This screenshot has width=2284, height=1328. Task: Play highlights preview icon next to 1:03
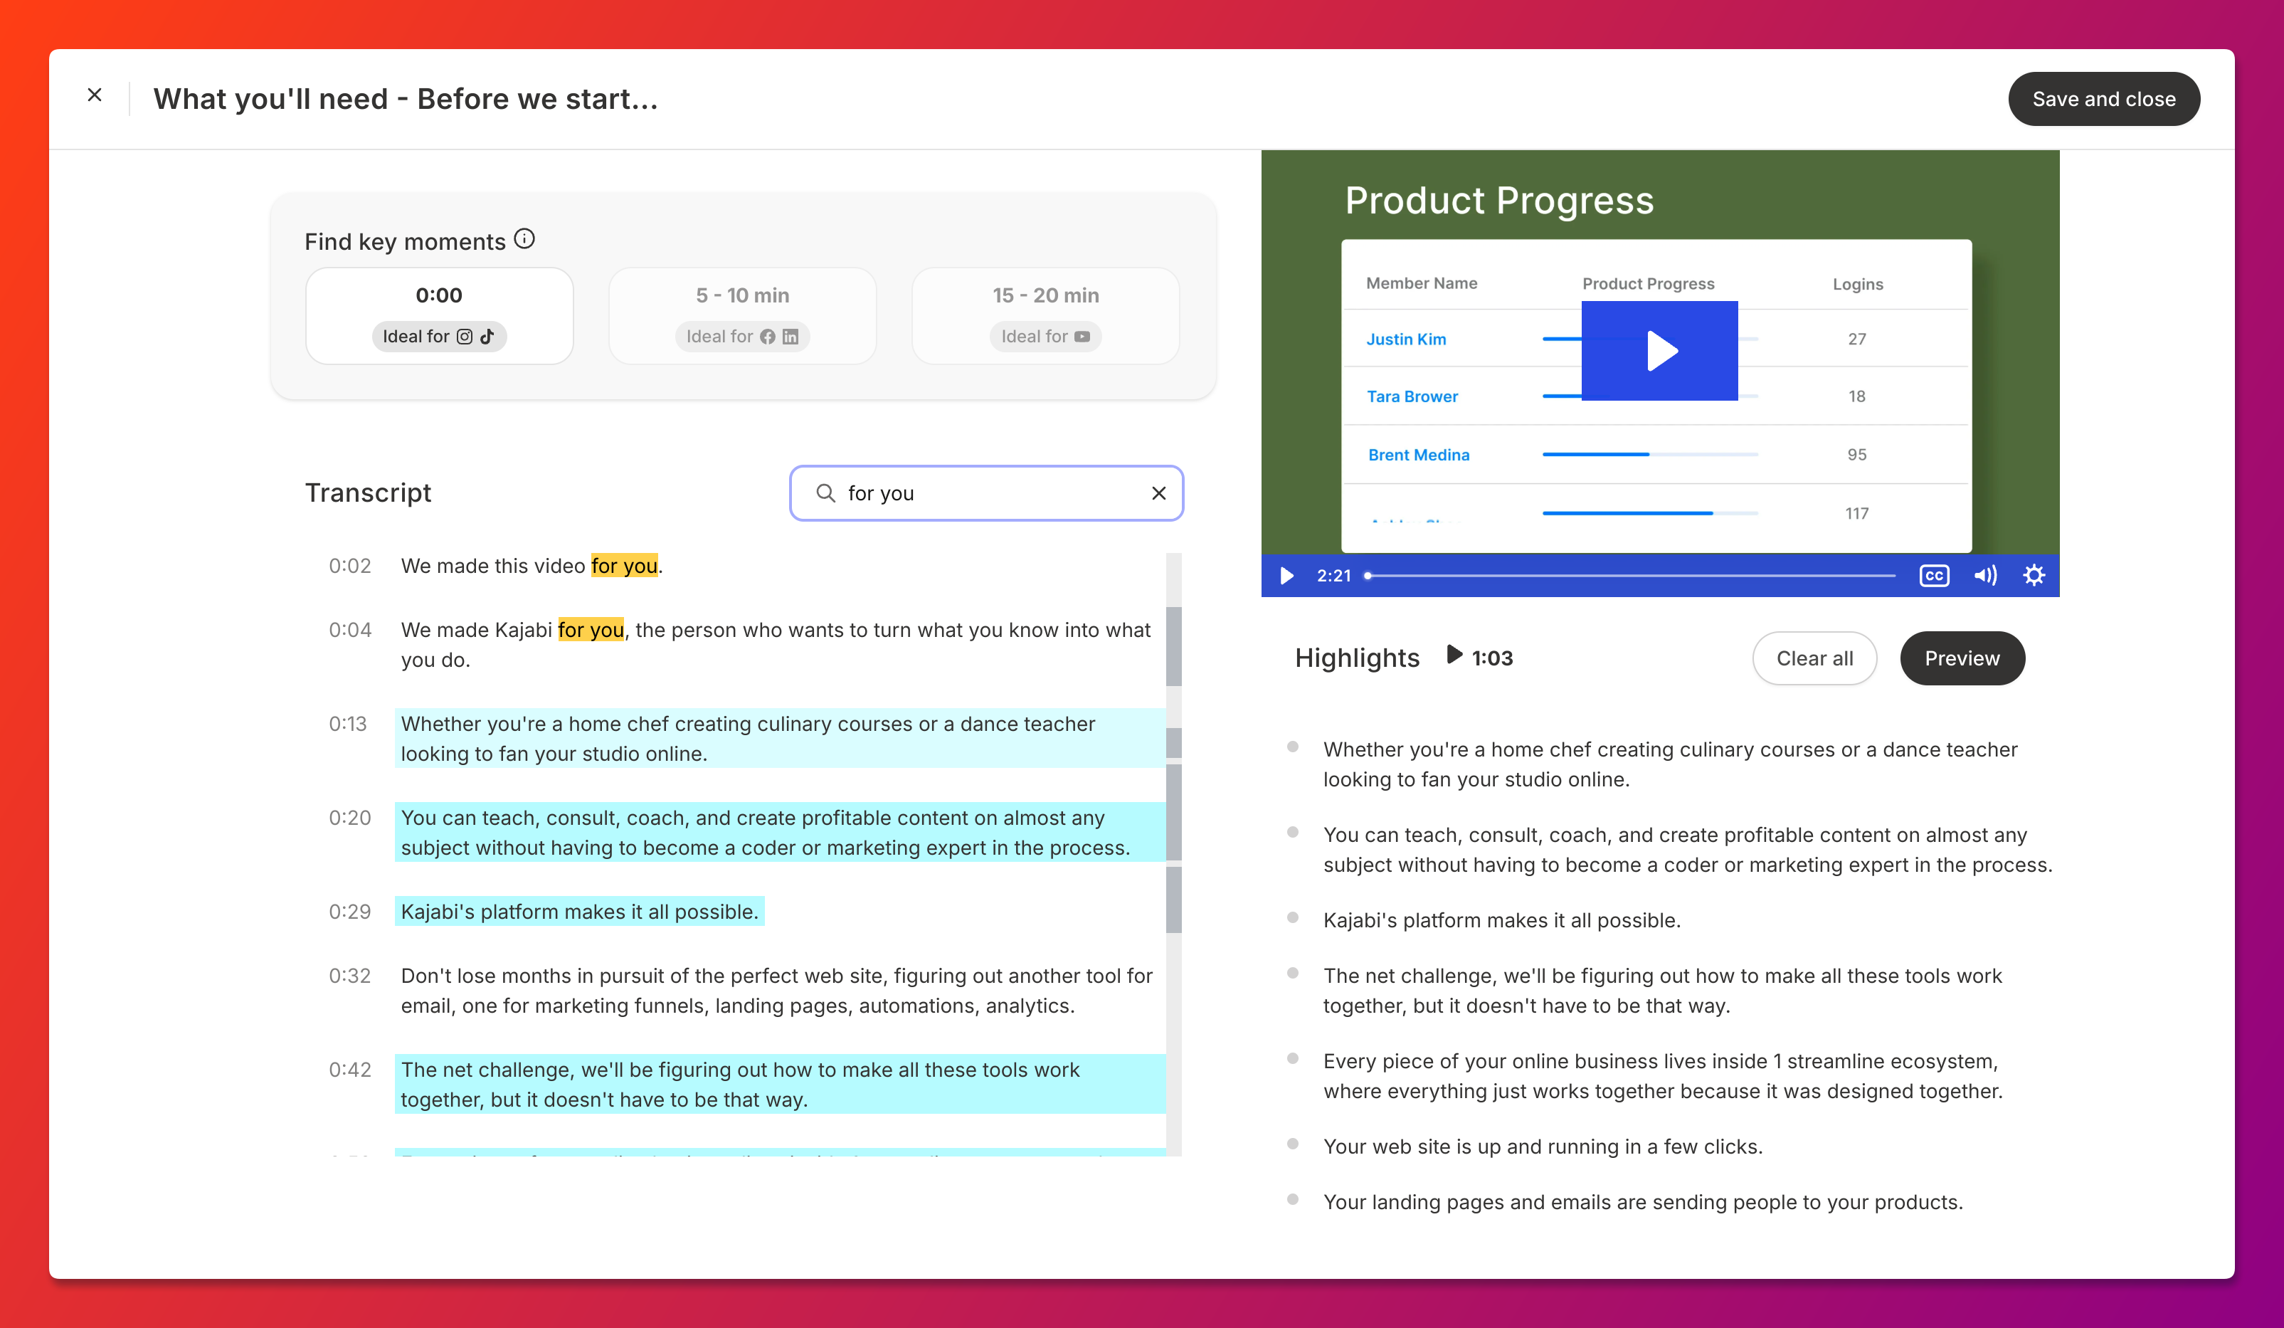(x=1453, y=655)
